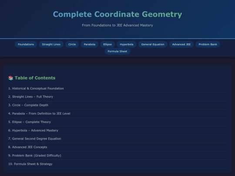This screenshot has width=235, height=176.
Task: Open the Formula Sheet nav pill
Action: pos(117,51)
